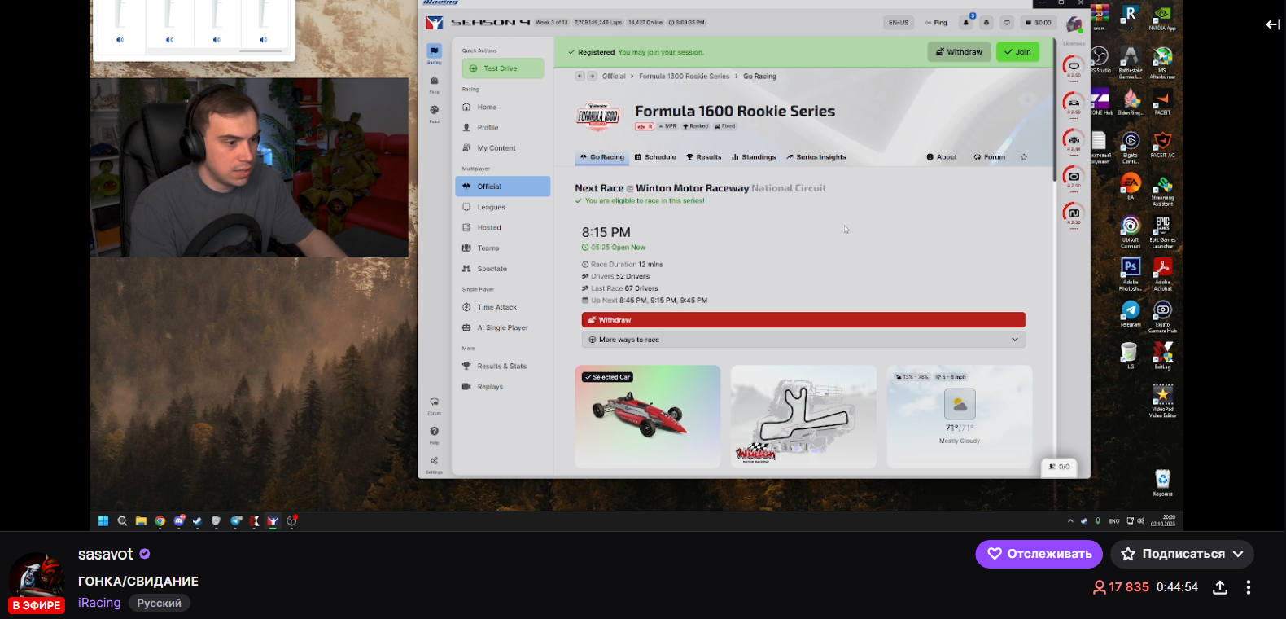The width and height of the screenshot is (1286, 619).
Task: Open the Recycle Bin on the desktop
Action: pyautogui.click(x=1163, y=481)
